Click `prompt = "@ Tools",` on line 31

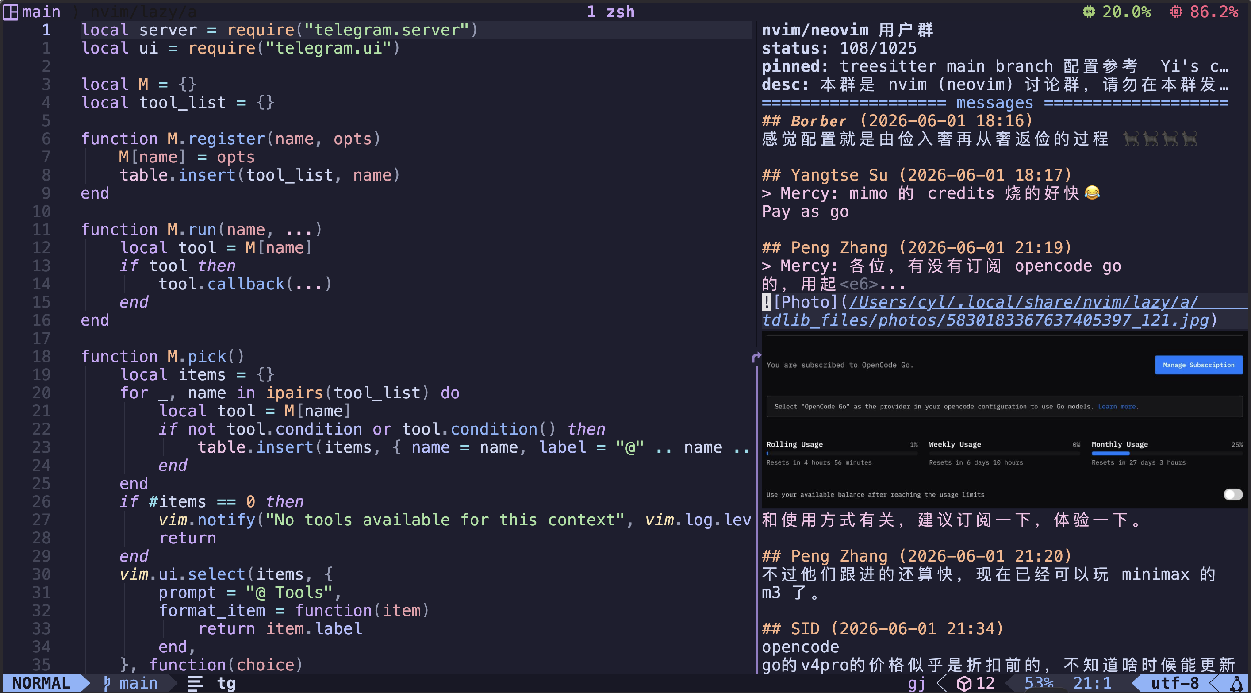coord(250,593)
